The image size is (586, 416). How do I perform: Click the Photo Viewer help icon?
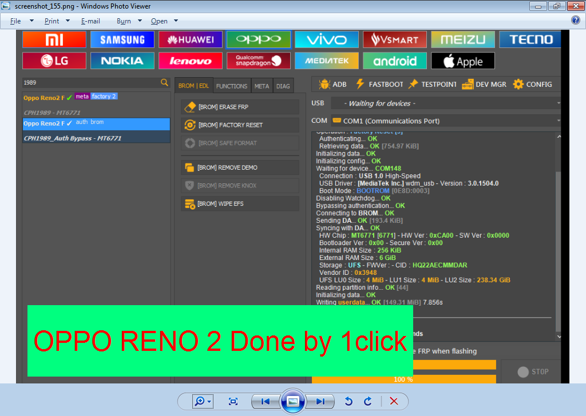[576, 20]
